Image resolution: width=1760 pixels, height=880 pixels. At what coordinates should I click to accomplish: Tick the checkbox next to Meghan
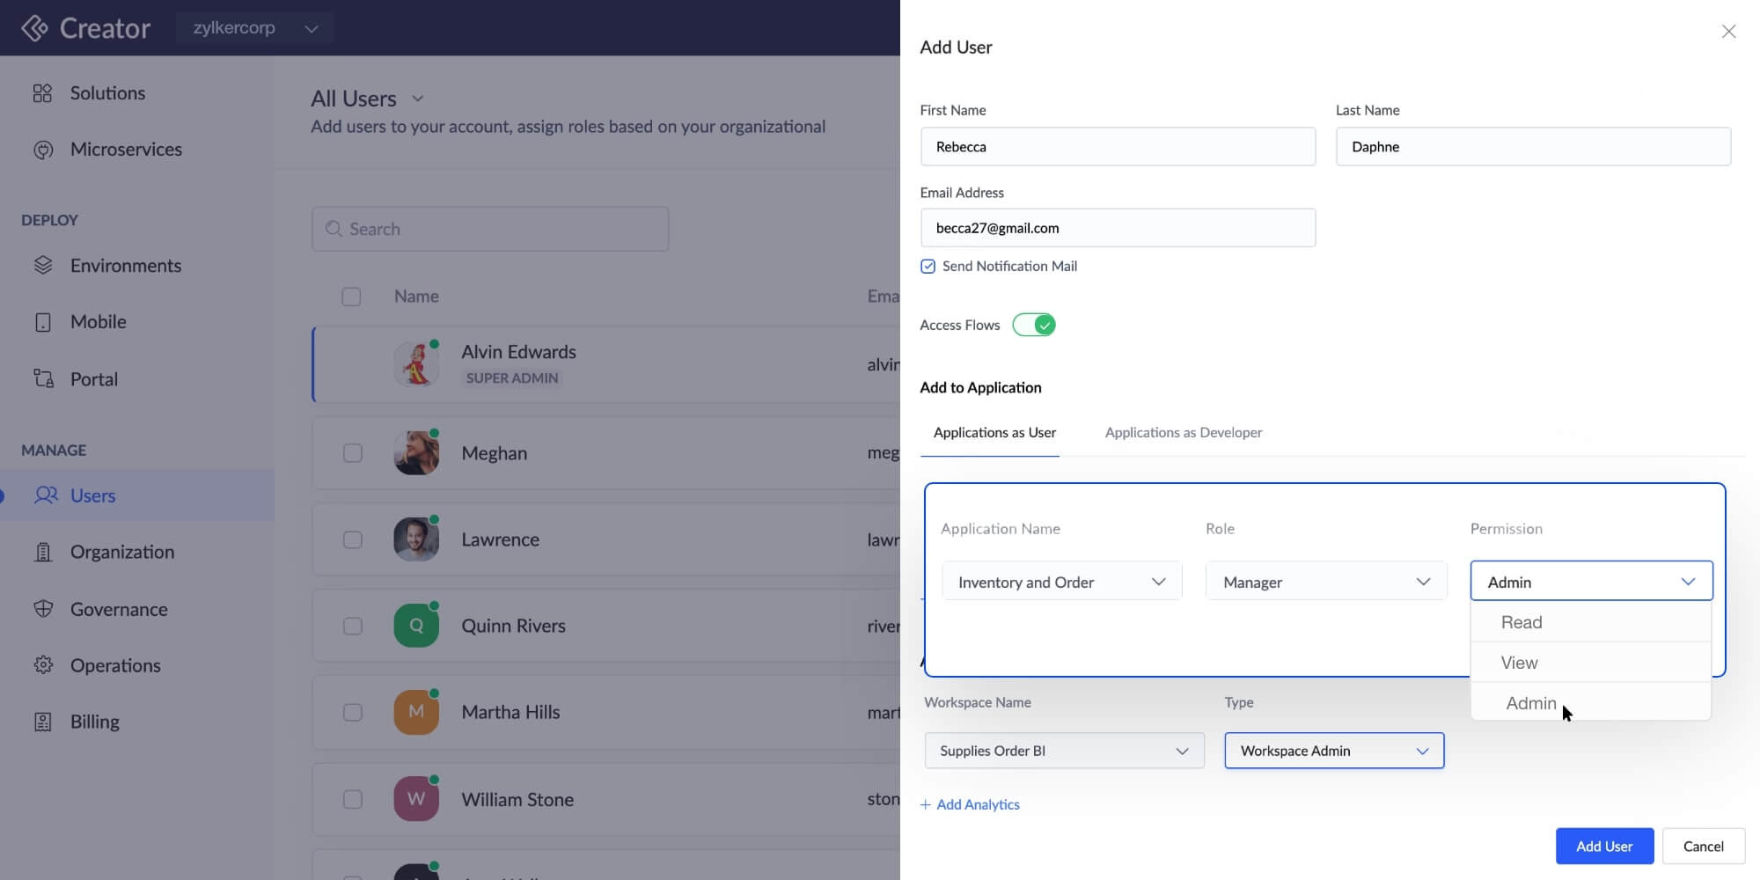(352, 453)
